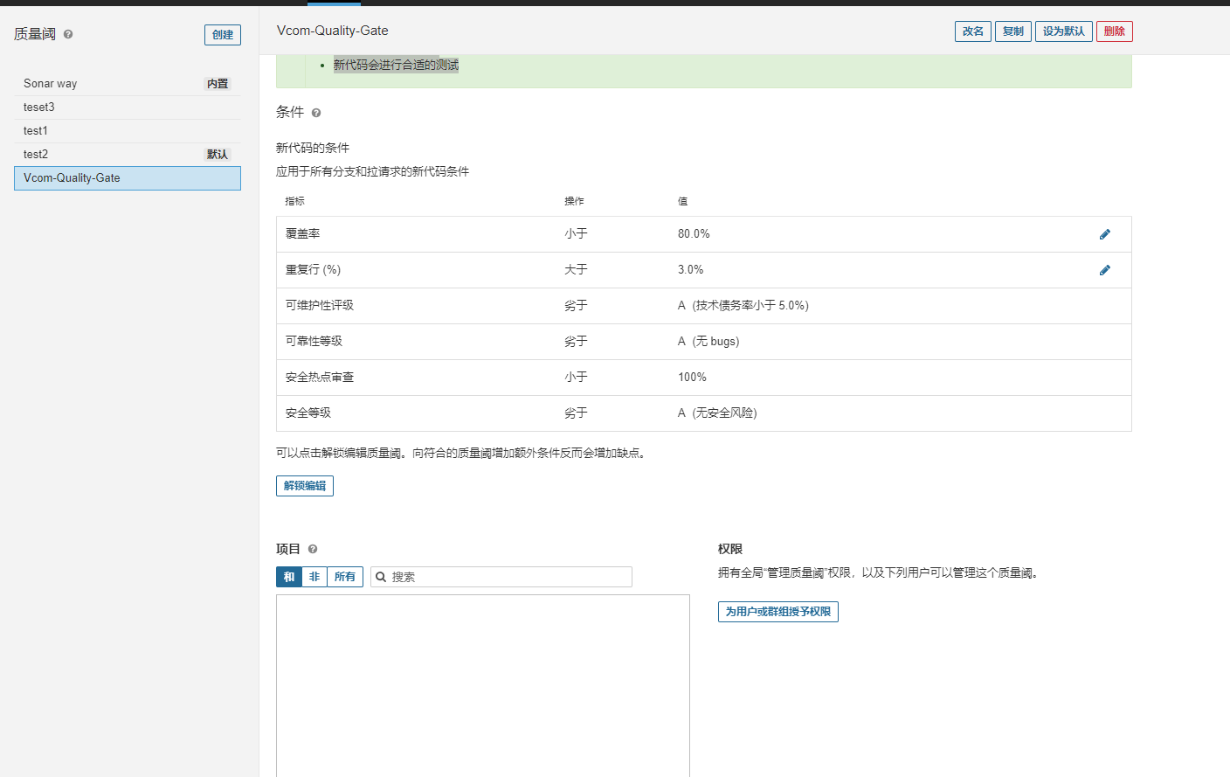Viewport: 1230px width, 777px height.
Task: Open help icon next to 质量阈 title
Action: (68, 34)
